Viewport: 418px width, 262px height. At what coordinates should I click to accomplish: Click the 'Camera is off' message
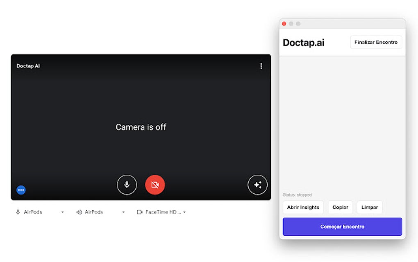pyautogui.click(x=141, y=127)
